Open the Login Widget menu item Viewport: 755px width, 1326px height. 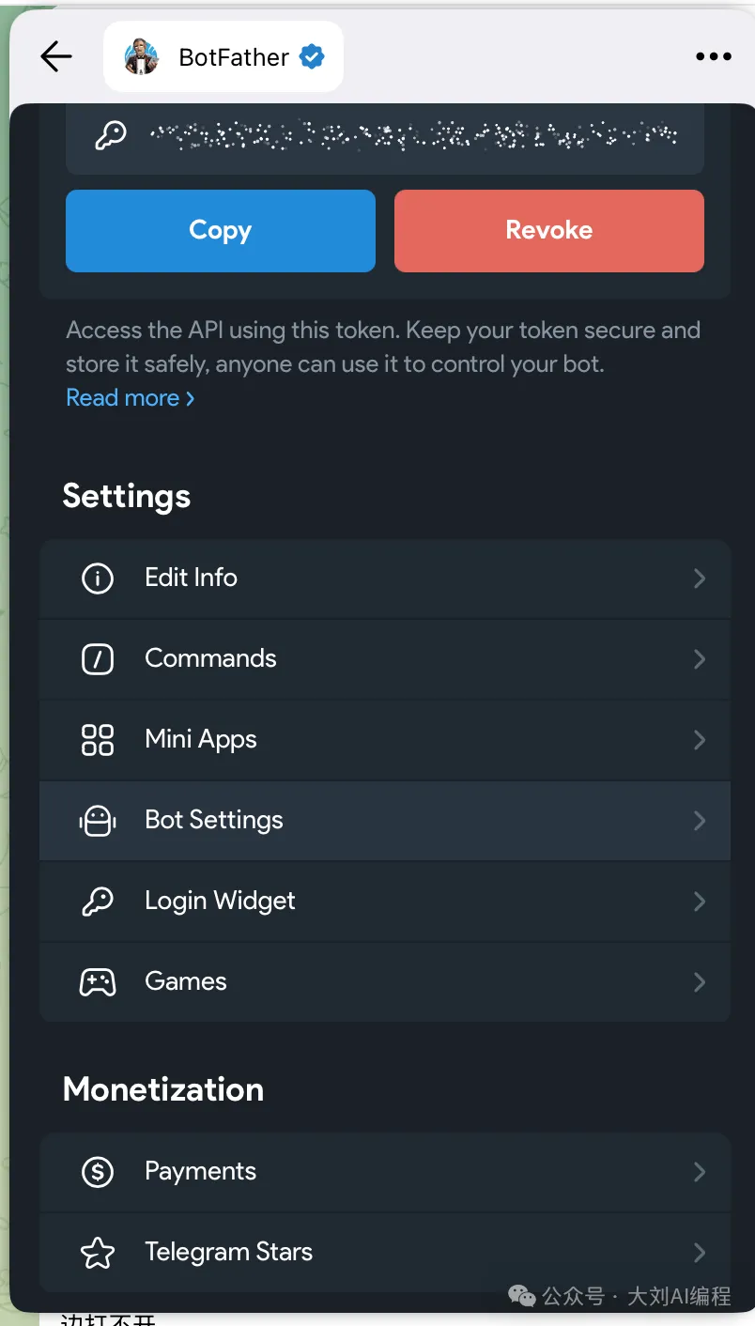click(220, 902)
